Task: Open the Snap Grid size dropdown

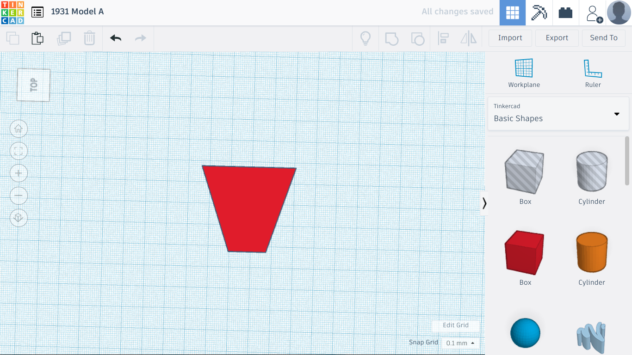Action: [459, 343]
